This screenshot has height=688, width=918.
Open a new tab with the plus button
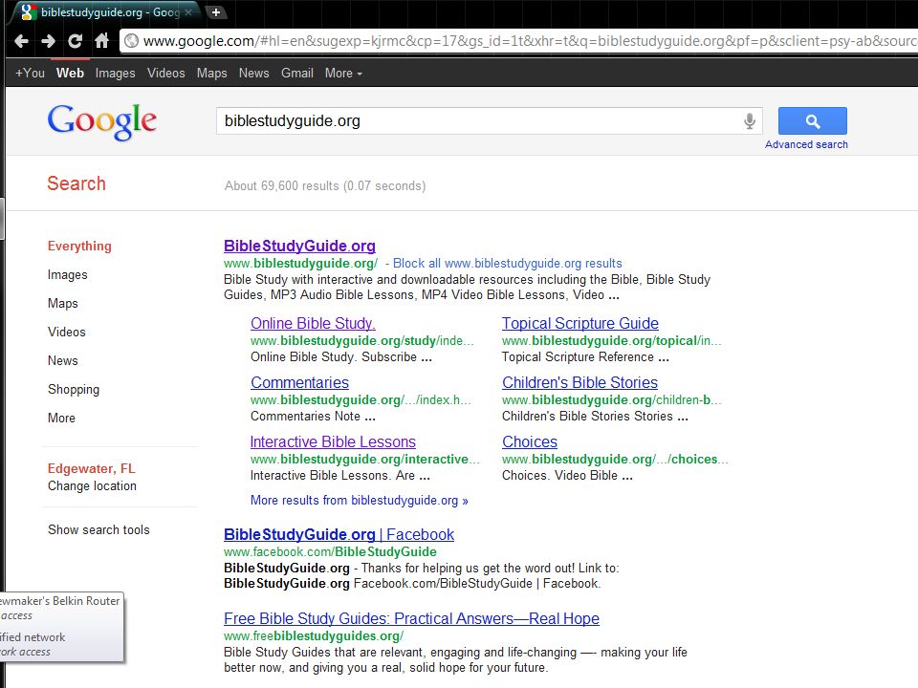(x=215, y=12)
